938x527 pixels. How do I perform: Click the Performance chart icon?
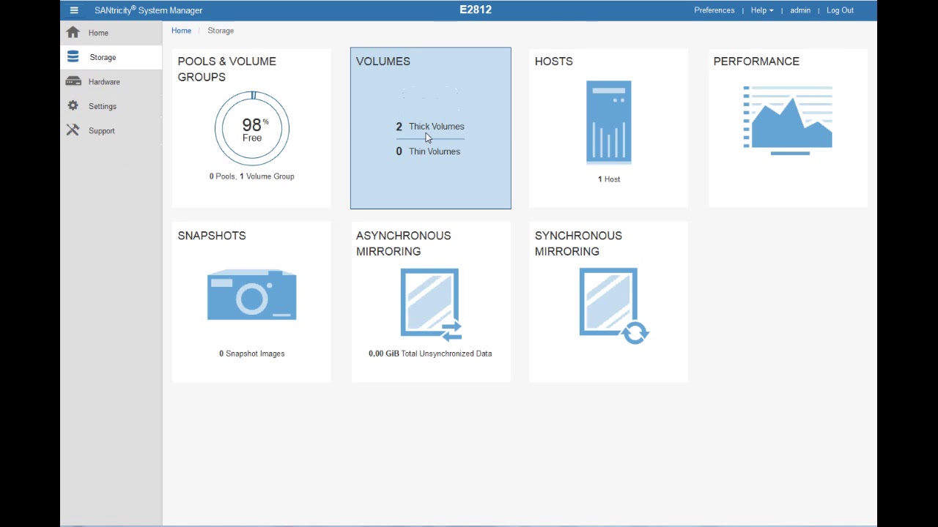click(x=788, y=120)
